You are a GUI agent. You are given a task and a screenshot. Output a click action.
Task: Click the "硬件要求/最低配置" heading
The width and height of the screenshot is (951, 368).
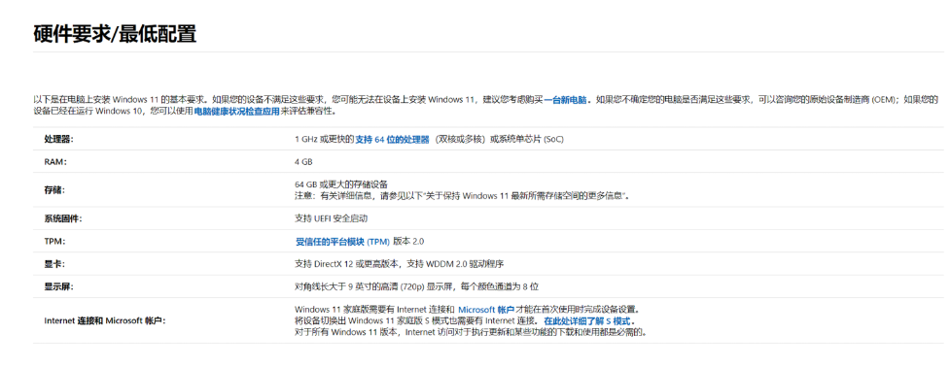(115, 35)
